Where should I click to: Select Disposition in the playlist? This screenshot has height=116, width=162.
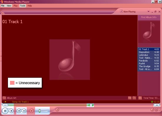coord(149,52)
